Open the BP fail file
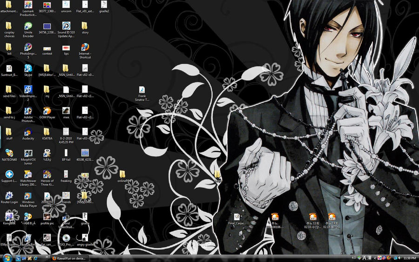419x262 pixels. 66,155
